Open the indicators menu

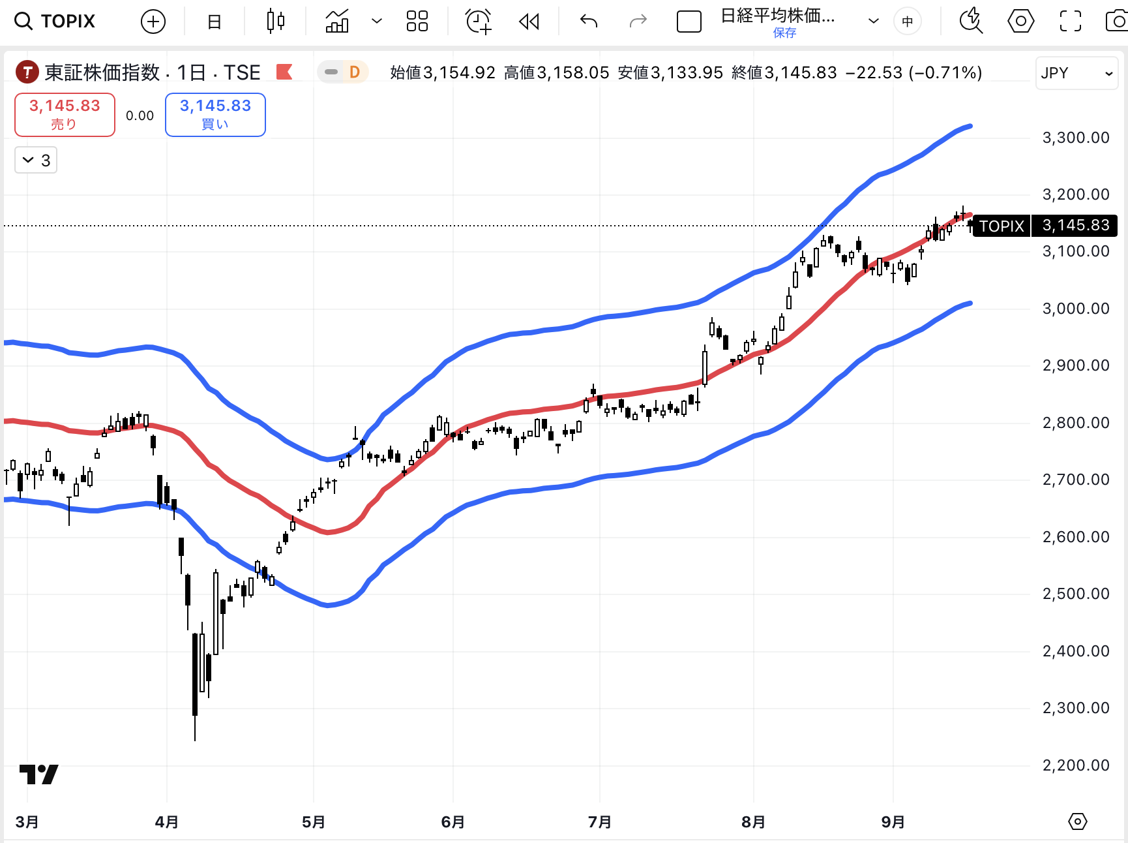point(337,22)
